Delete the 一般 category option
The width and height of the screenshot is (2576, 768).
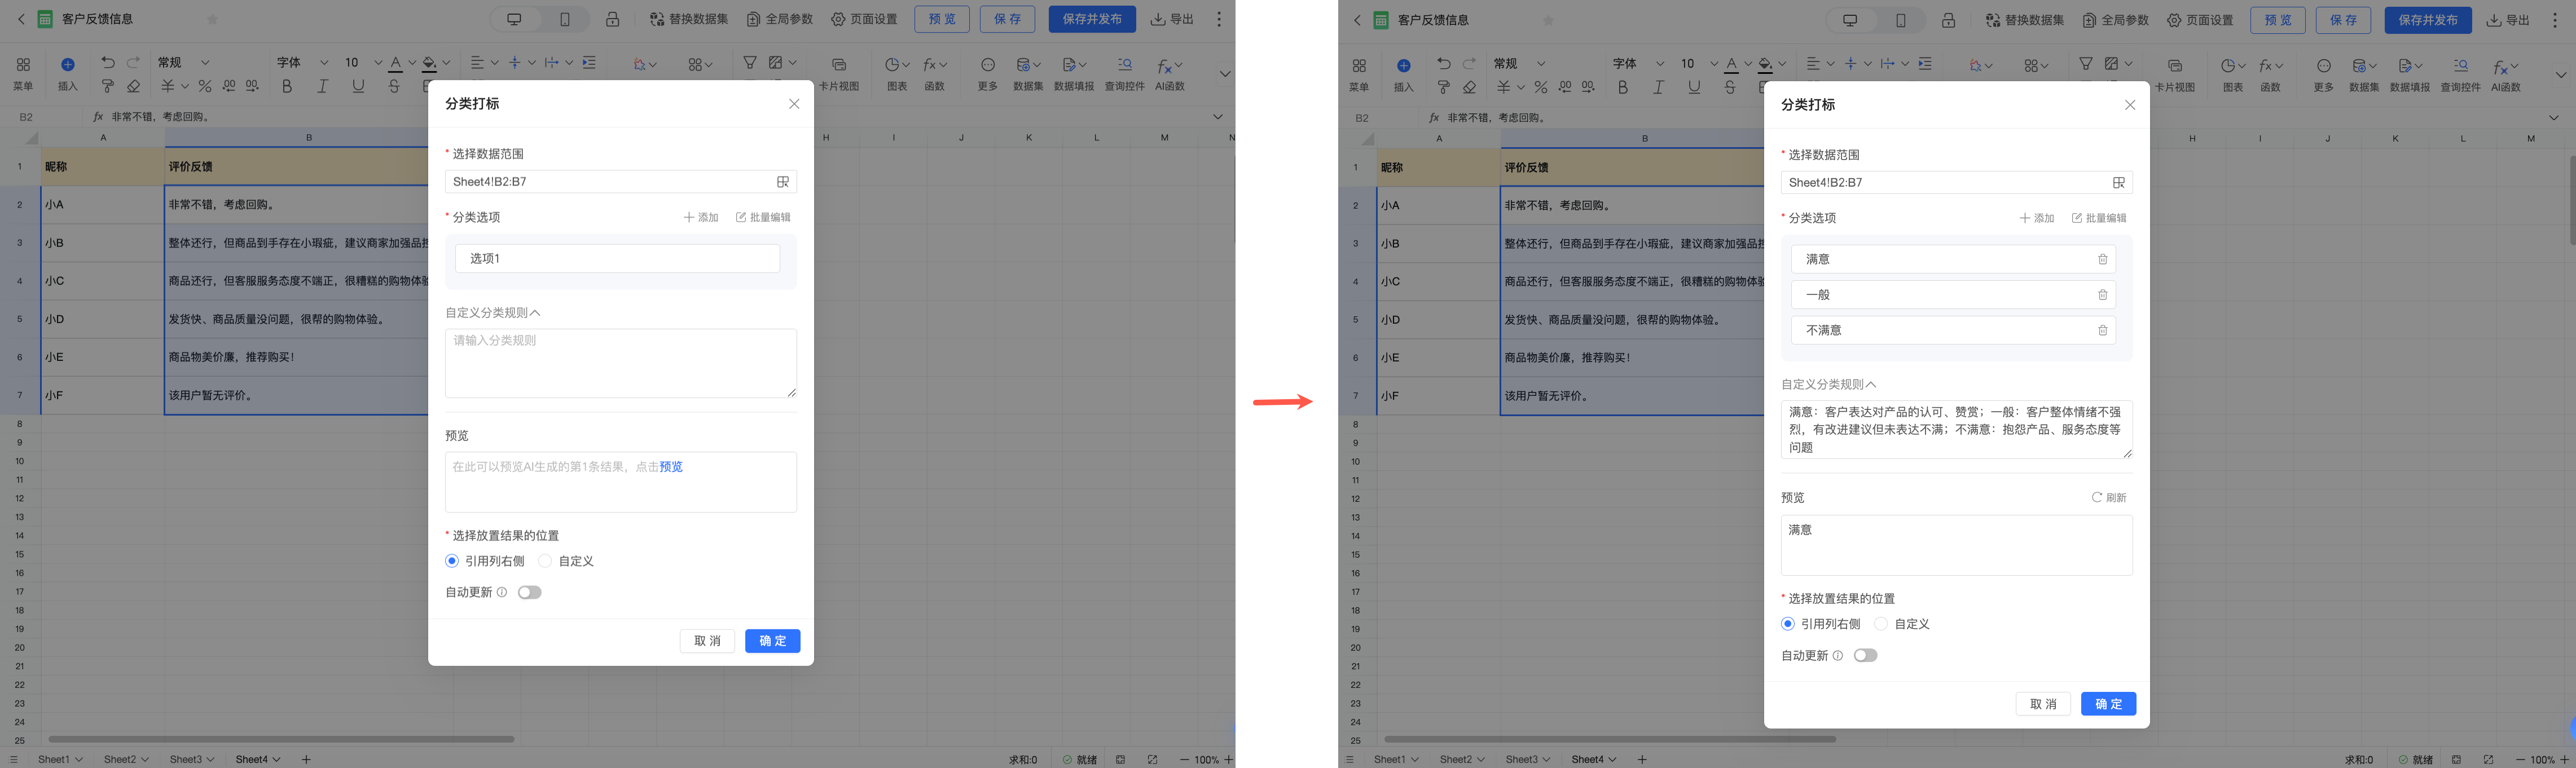point(2102,295)
